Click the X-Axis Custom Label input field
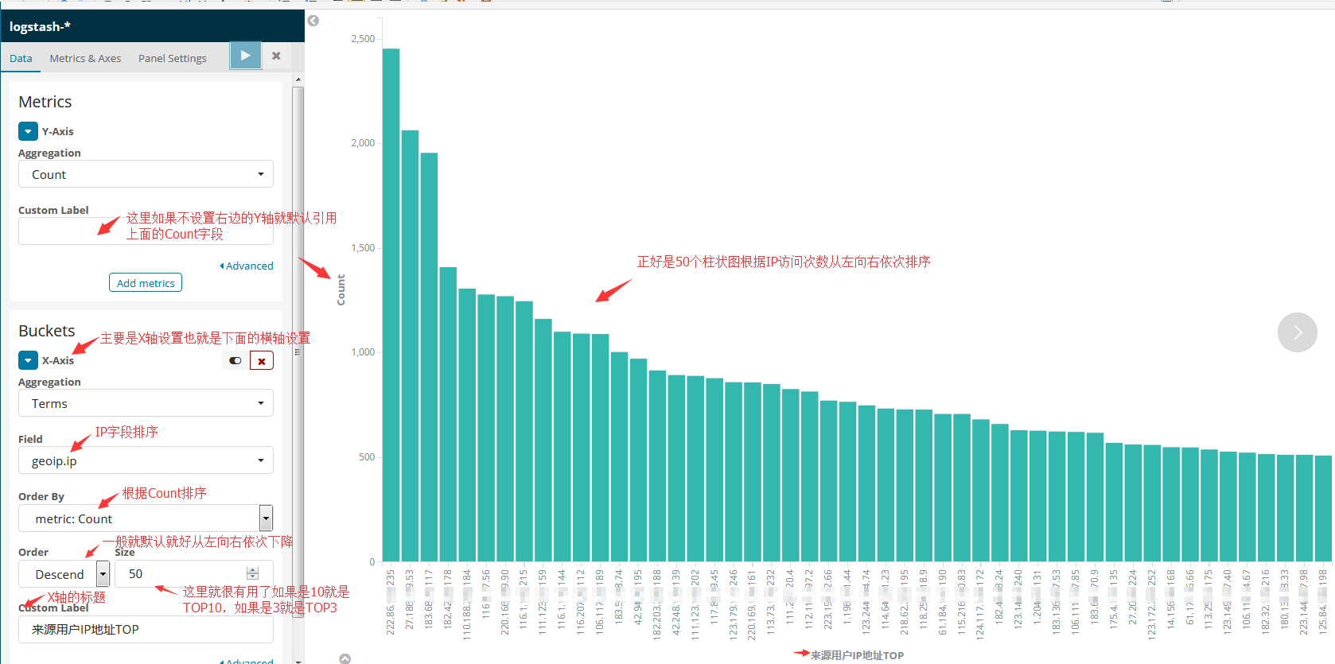 (x=146, y=629)
